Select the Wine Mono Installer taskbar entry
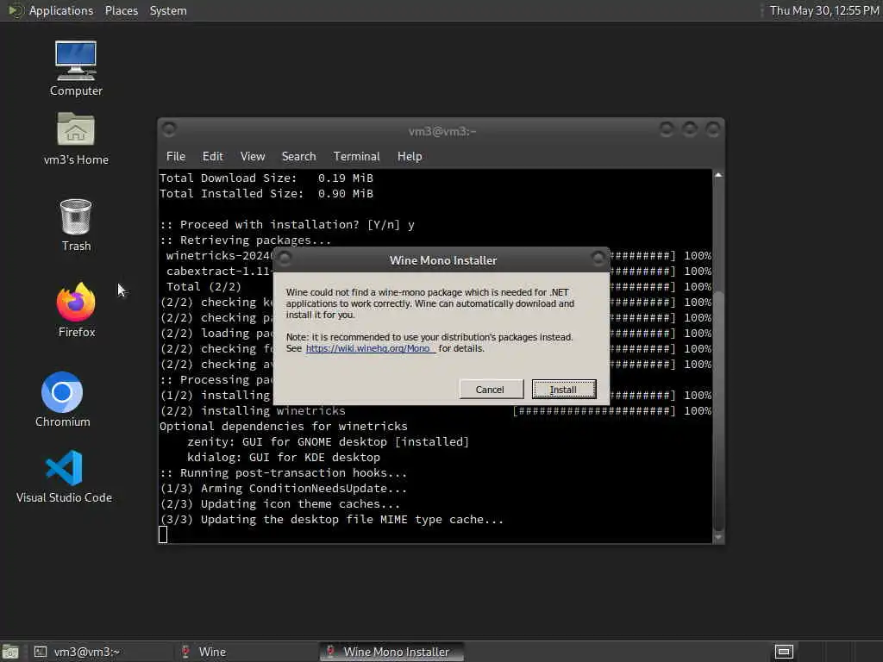The width and height of the screenshot is (883, 662). [391, 652]
